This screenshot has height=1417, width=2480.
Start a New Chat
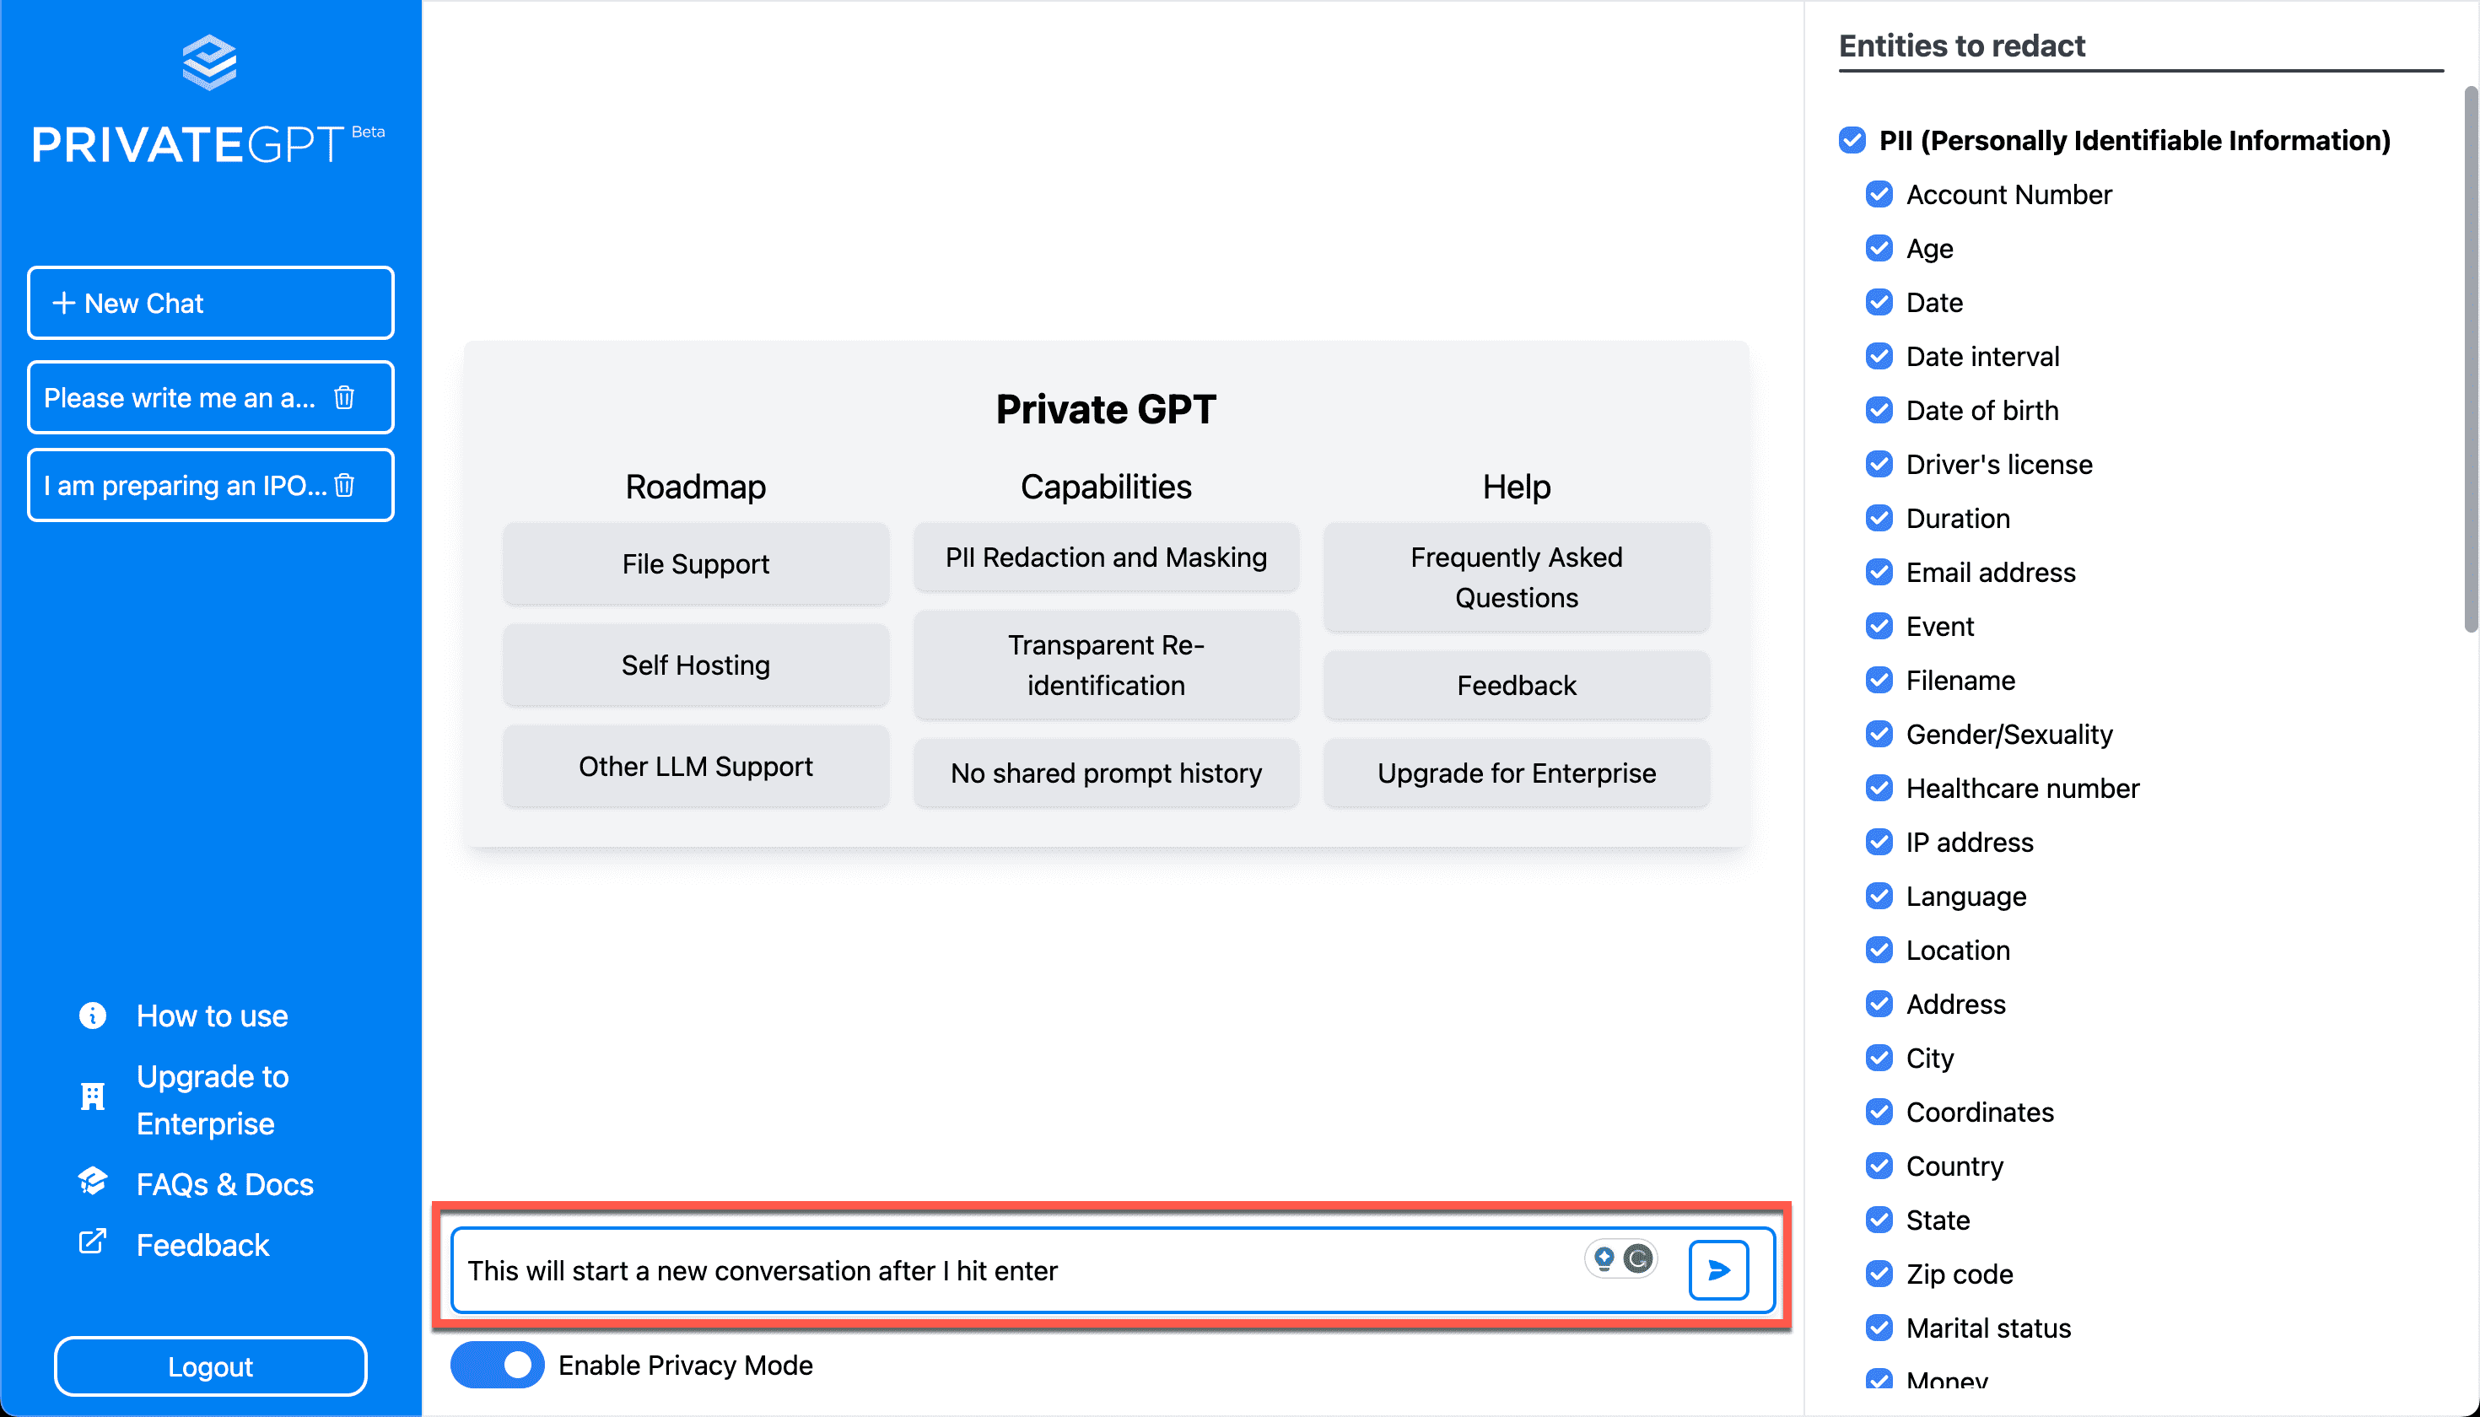pyautogui.click(x=210, y=303)
